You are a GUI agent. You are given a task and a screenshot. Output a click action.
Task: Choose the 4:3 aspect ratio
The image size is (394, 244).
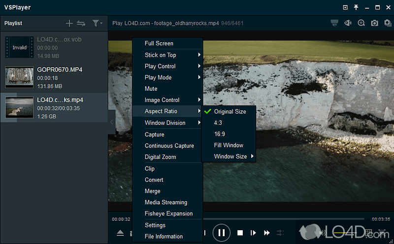(229, 123)
